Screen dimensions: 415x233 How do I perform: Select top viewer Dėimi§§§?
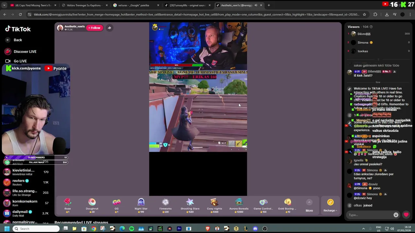click(x=378, y=34)
